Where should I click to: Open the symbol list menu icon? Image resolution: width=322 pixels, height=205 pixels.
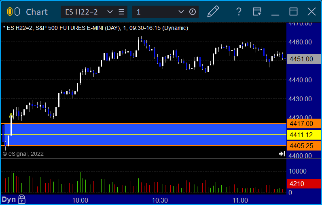point(121,12)
